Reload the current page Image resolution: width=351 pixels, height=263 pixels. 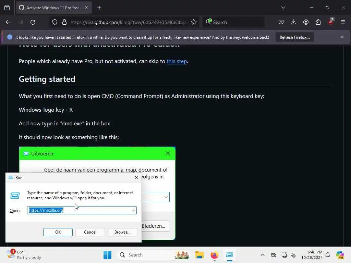pos(33,22)
